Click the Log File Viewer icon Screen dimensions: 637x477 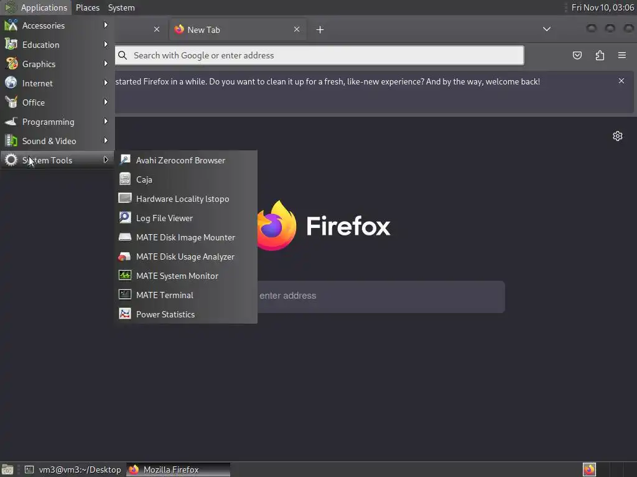[x=124, y=218]
